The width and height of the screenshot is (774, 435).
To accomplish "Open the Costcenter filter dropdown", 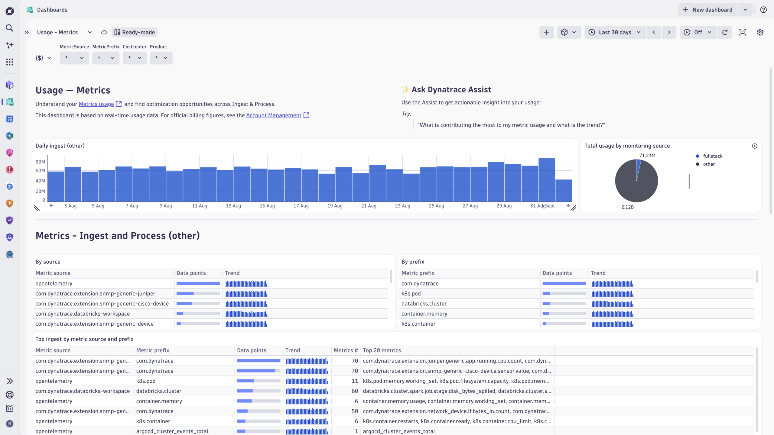I will tap(135, 58).
